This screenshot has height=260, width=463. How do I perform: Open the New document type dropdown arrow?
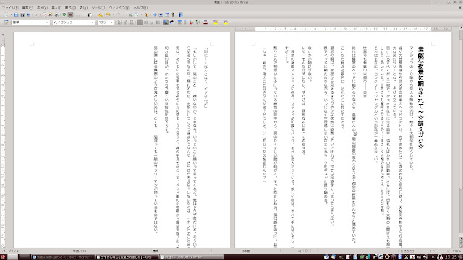[11, 14]
